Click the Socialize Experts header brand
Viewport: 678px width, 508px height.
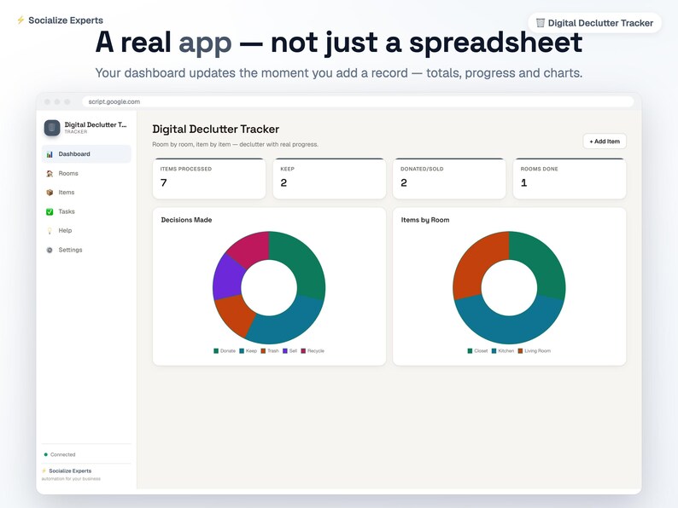point(60,20)
